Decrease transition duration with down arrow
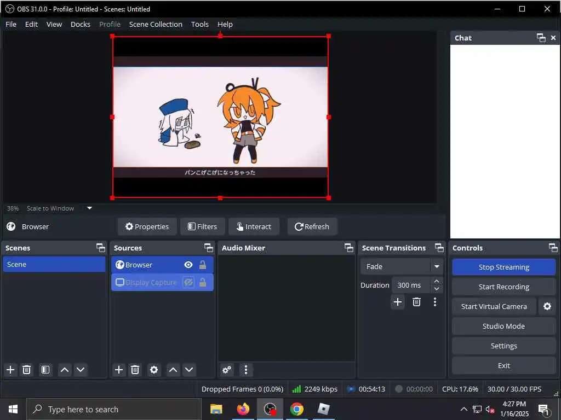The image size is (561, 420). pos(437,289)
